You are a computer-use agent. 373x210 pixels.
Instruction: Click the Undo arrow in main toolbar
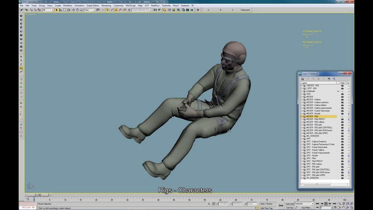coord(22,10)
